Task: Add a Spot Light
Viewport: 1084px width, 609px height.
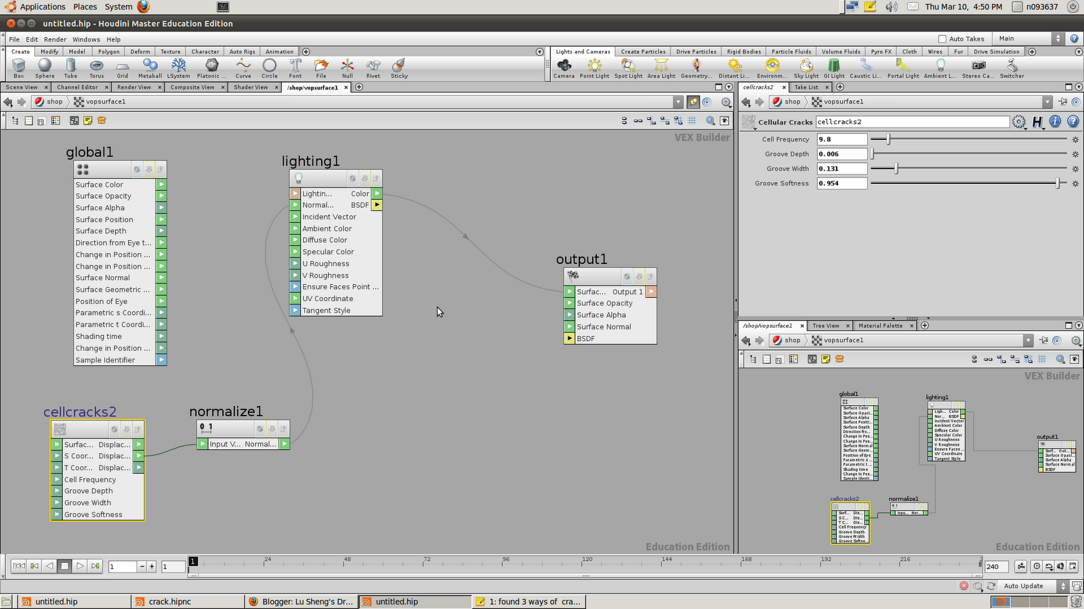Action: tap(628, 68)
